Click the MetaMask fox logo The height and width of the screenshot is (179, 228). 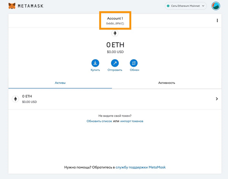tap(12, 6)
